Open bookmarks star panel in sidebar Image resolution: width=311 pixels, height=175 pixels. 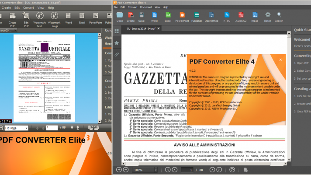[x=117, y=43]
